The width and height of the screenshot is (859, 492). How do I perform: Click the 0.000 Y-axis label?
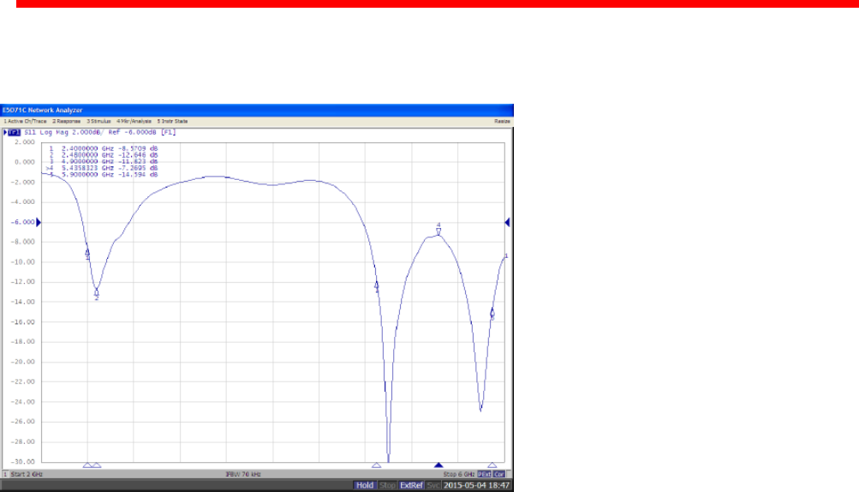pos(25,162)
